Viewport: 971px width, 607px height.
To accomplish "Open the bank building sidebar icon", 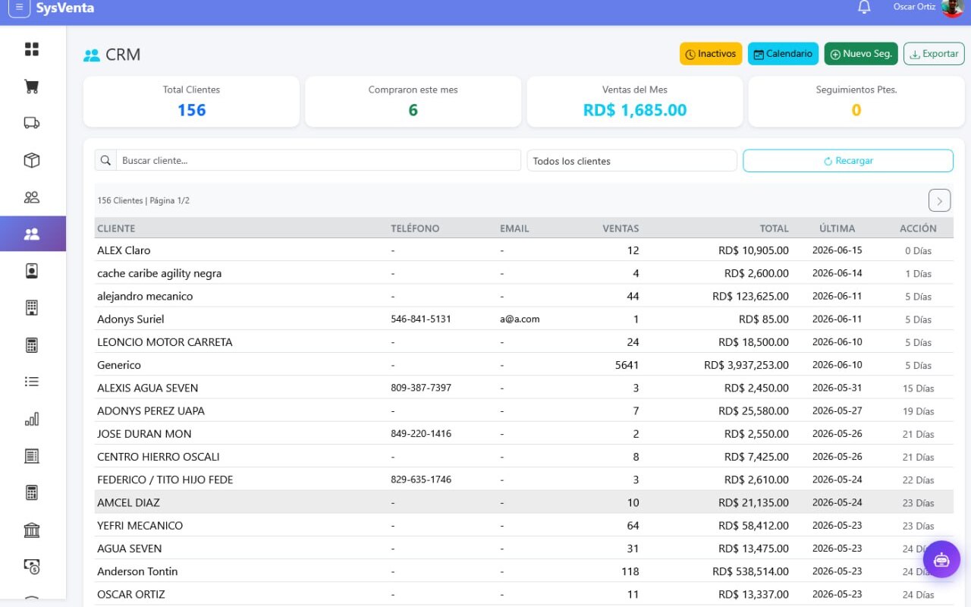I will click(x=32, y=530).
